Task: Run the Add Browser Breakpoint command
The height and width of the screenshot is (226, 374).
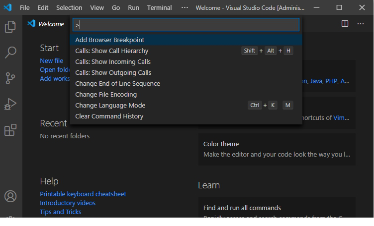Action: click(186, 40)
